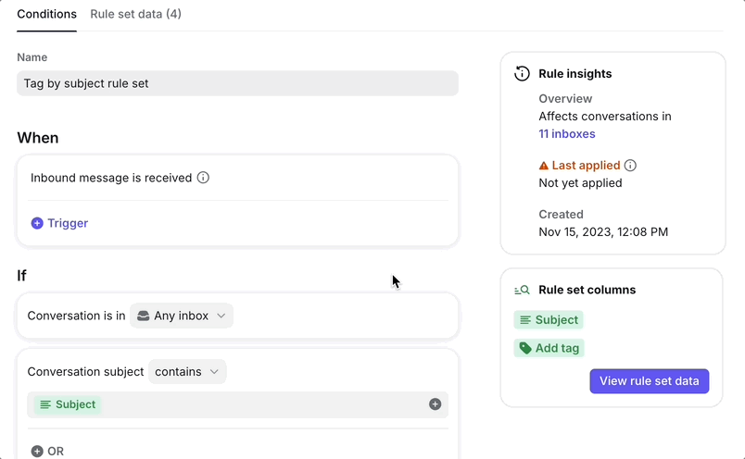
Task: Click the View rule set data button
Action: [x=649, y=381]
